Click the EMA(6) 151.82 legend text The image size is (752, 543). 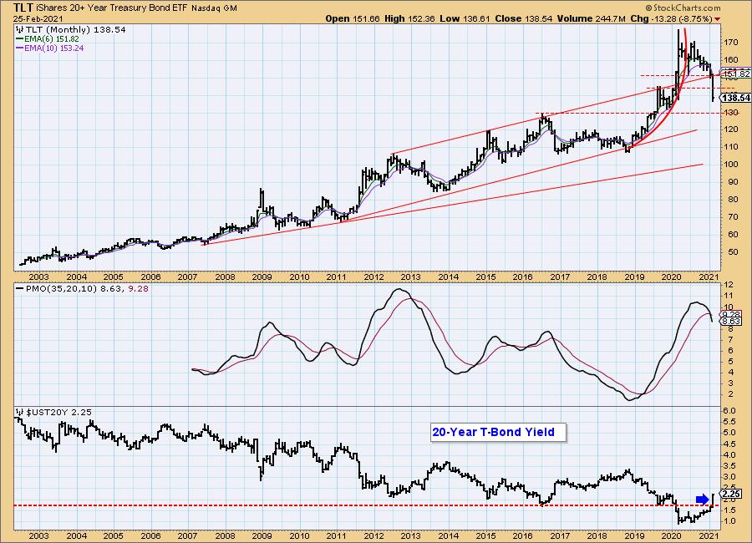(52, 39)
